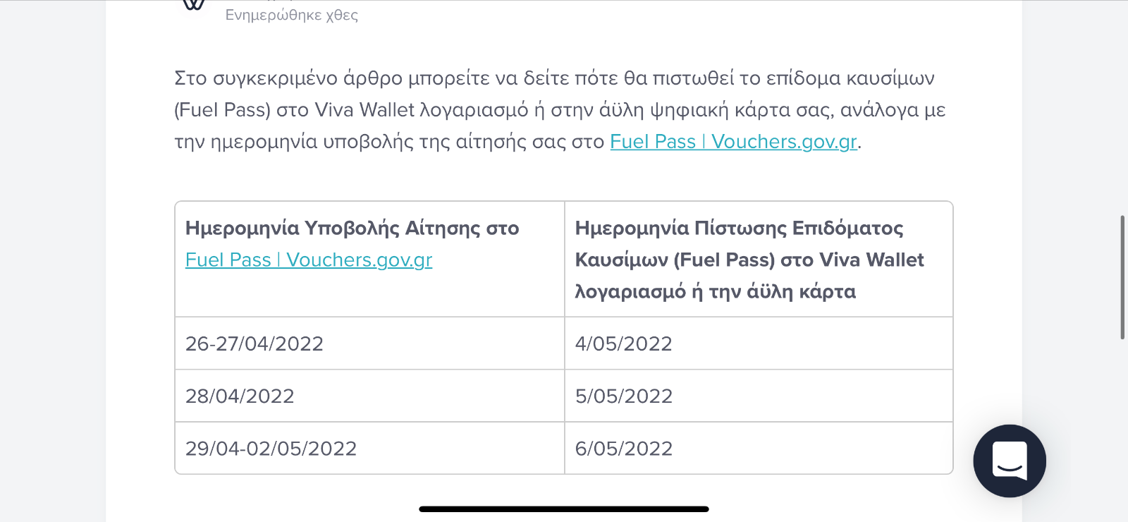Viewport: 1128px width, 522px height.
Task: Select the 29/04-02/05/2022 table cell
Action: [370, 449]
